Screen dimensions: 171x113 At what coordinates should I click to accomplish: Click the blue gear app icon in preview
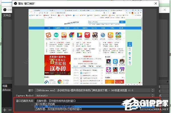coord(103,35)
